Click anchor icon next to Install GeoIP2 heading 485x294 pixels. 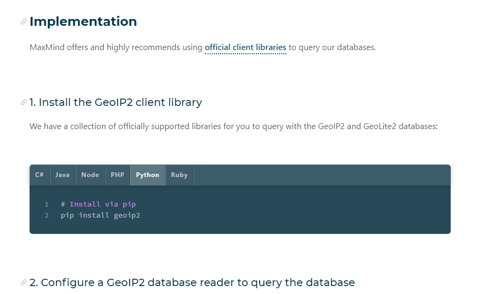click(24, 102)
